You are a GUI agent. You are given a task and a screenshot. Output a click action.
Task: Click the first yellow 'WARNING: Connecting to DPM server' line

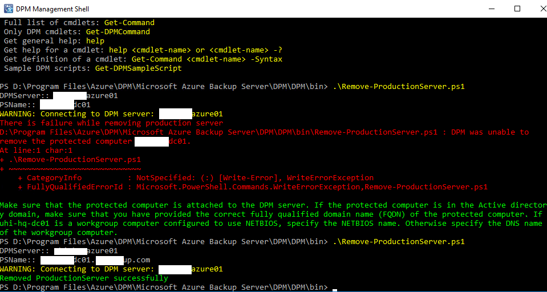tap(111, 113)
